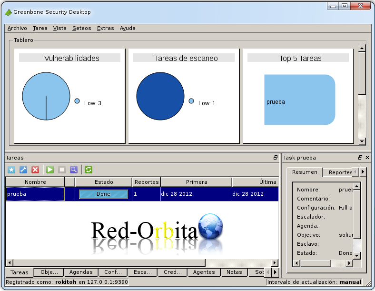The image size is (375, 291).
Task: Click the task table horizontal scrollbar thumb
Action: pyautogui.click(x=109, y=262)
